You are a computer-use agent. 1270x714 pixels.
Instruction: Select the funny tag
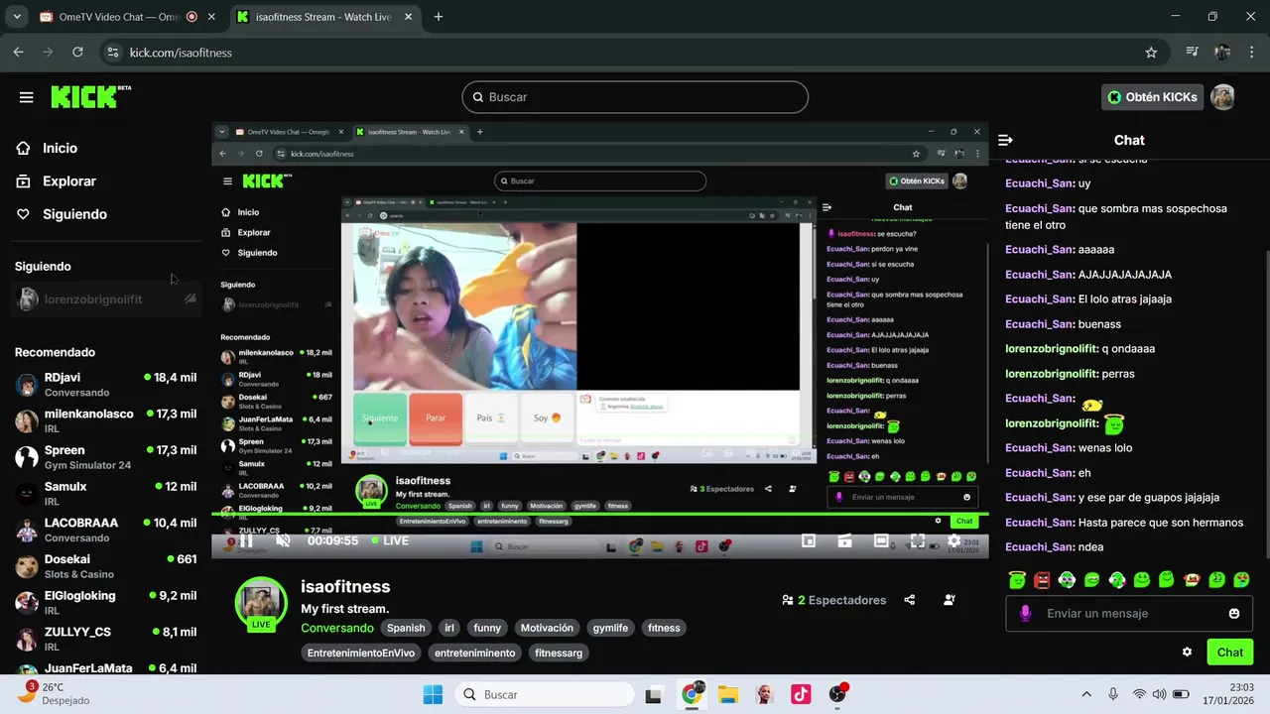pos(487,628)
